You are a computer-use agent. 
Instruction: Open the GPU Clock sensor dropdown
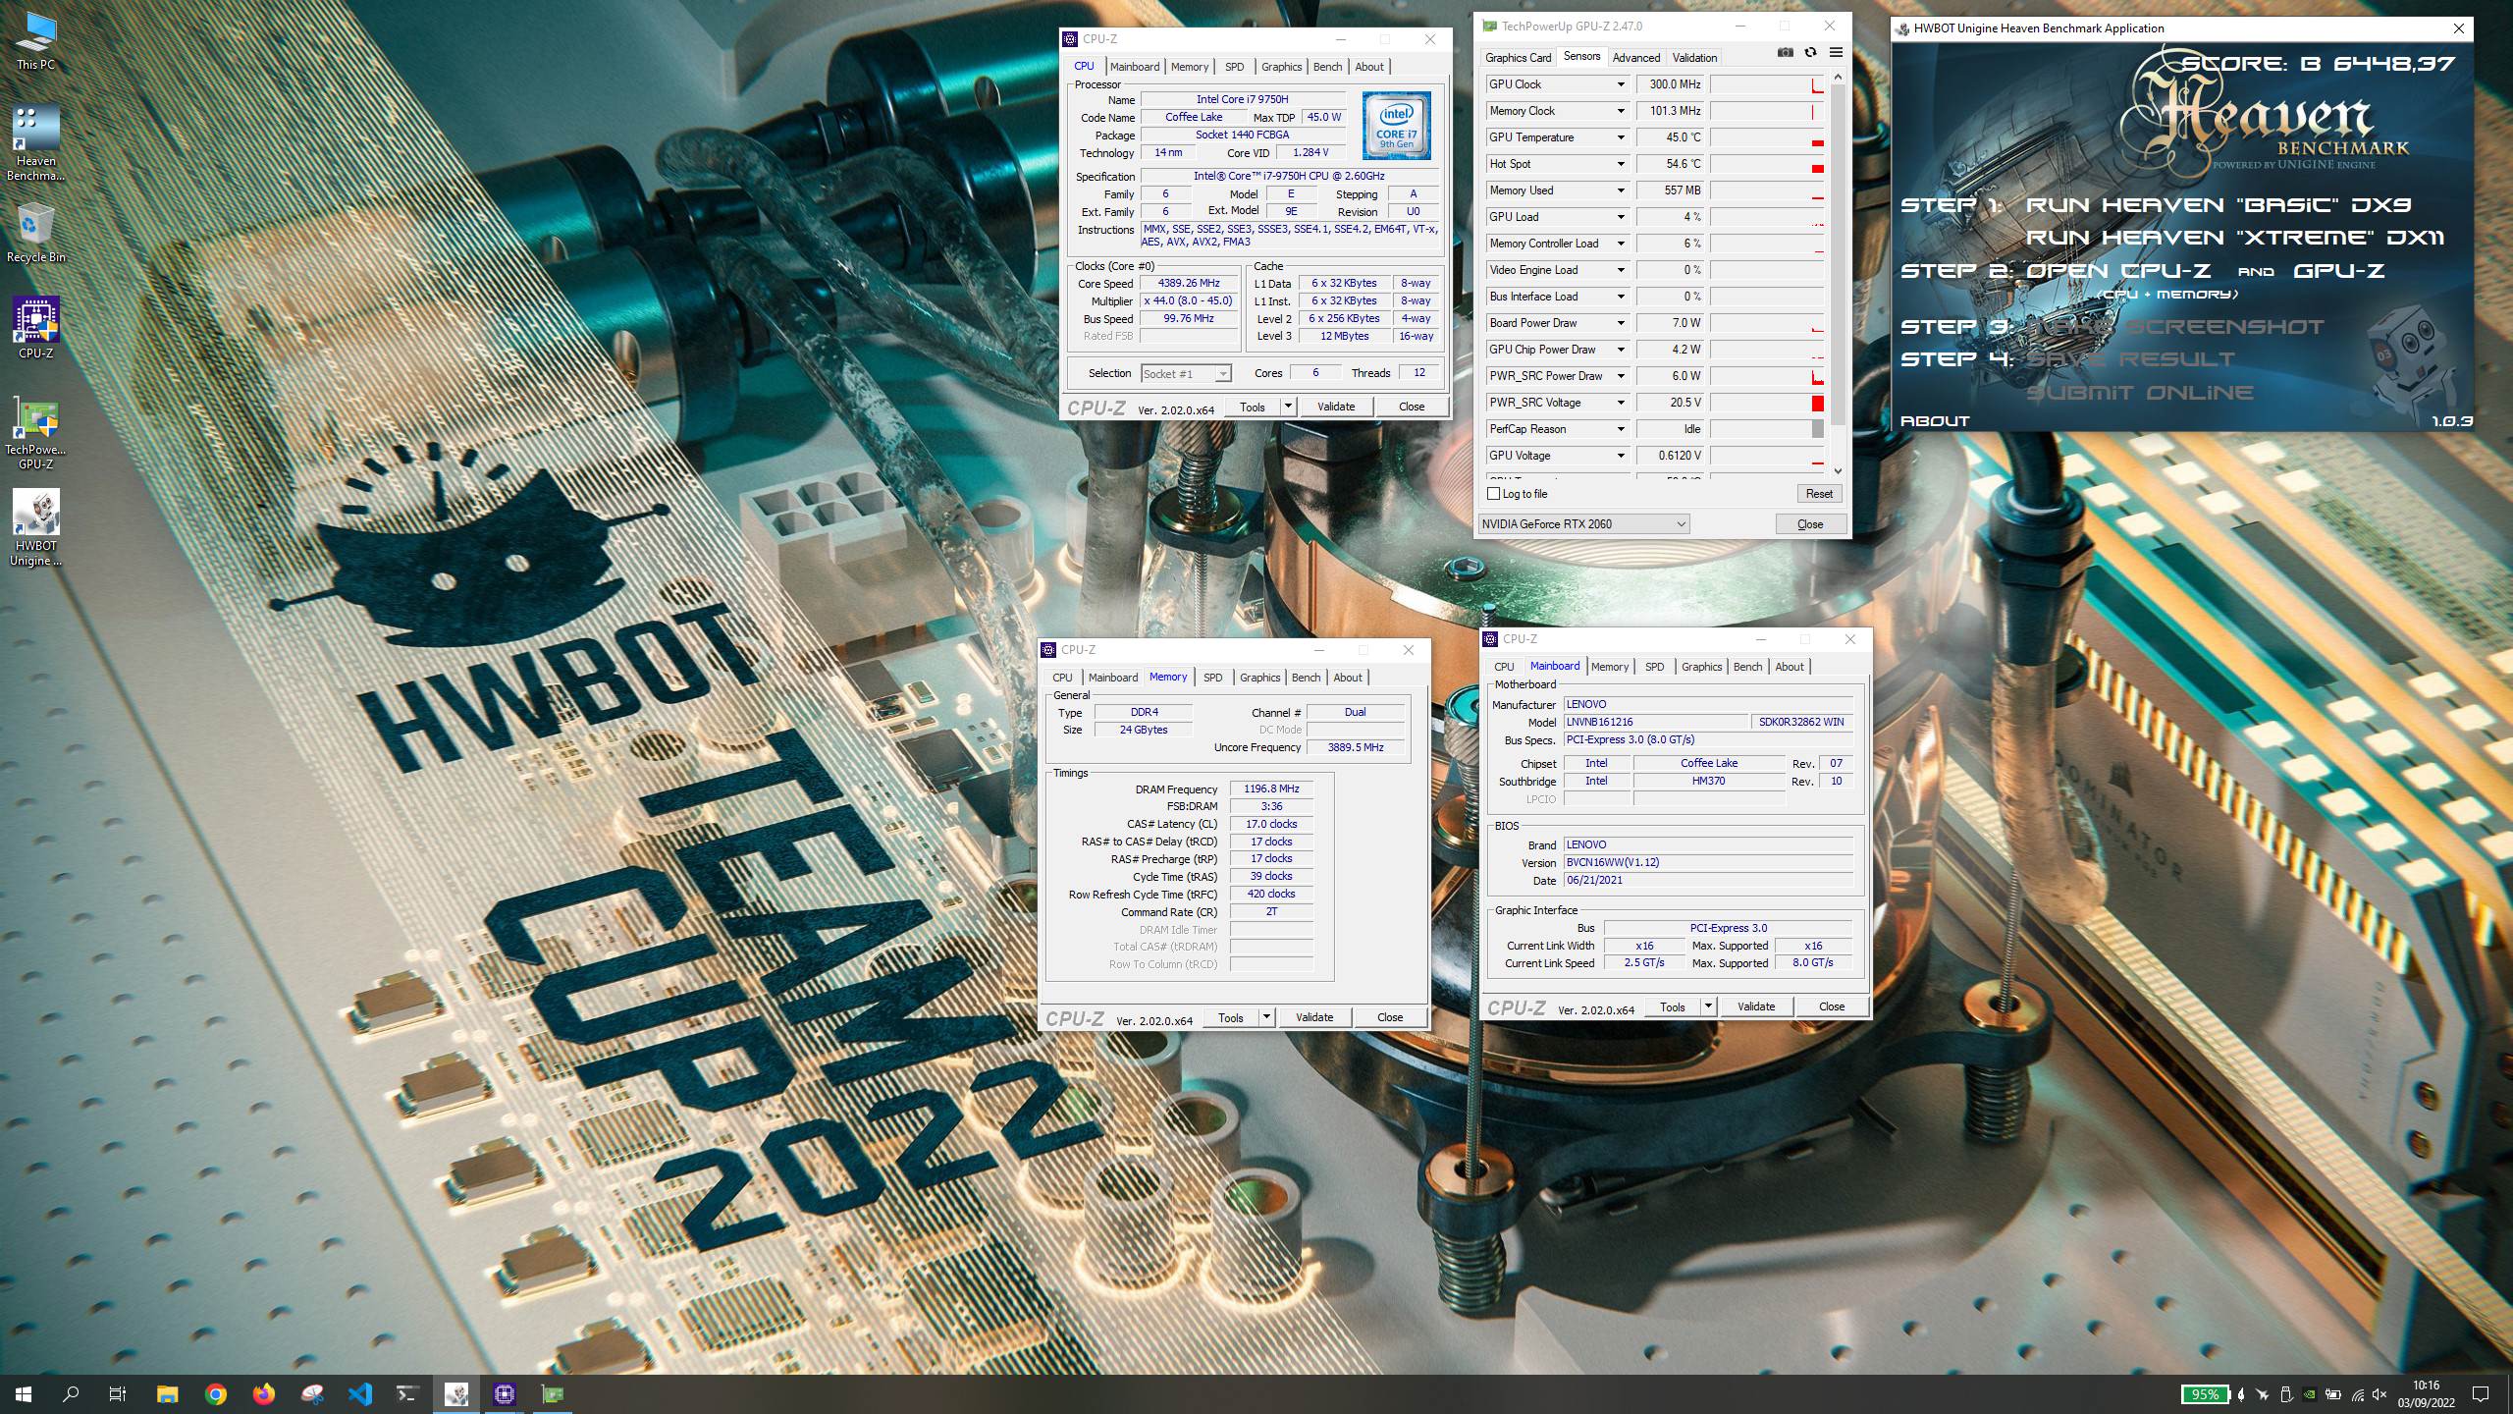(1621, 84)
